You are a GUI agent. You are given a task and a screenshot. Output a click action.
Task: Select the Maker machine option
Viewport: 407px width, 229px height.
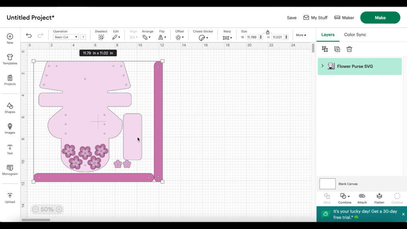pos(344,17)
